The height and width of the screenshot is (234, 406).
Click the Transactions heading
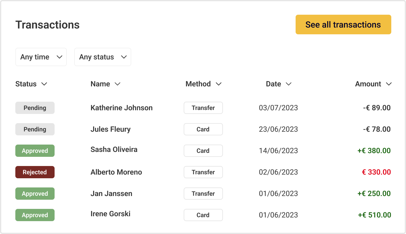pyautogui.click(x=48, y=25)
